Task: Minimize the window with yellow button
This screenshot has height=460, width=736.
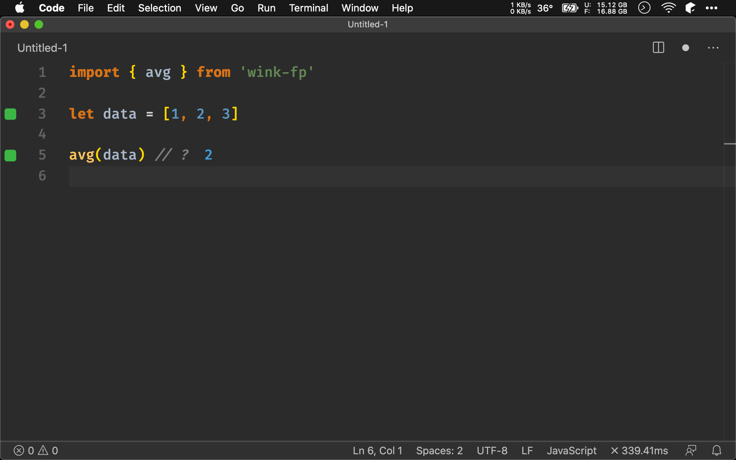Action: pyautogui.click(x=24, y=24)
